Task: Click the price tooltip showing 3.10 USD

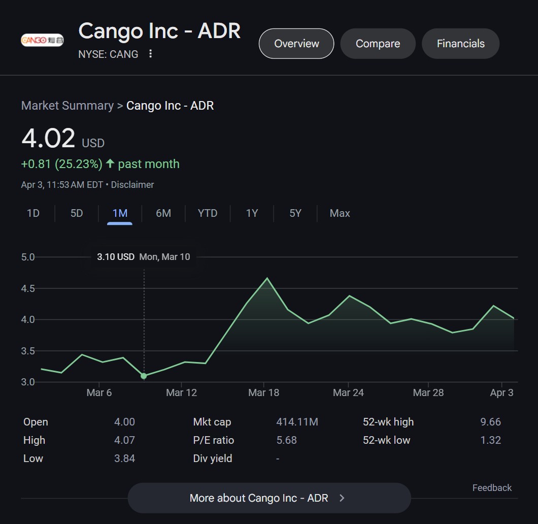Action: 144,257
